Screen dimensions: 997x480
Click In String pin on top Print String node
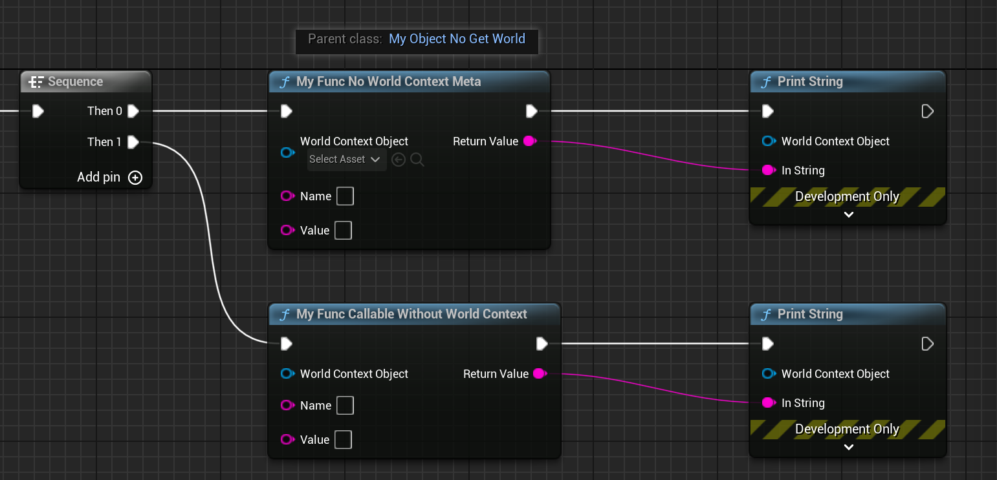pyautogui.click(x=769, y=171)
